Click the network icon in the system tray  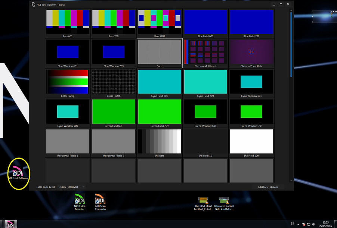pos(309,224)
